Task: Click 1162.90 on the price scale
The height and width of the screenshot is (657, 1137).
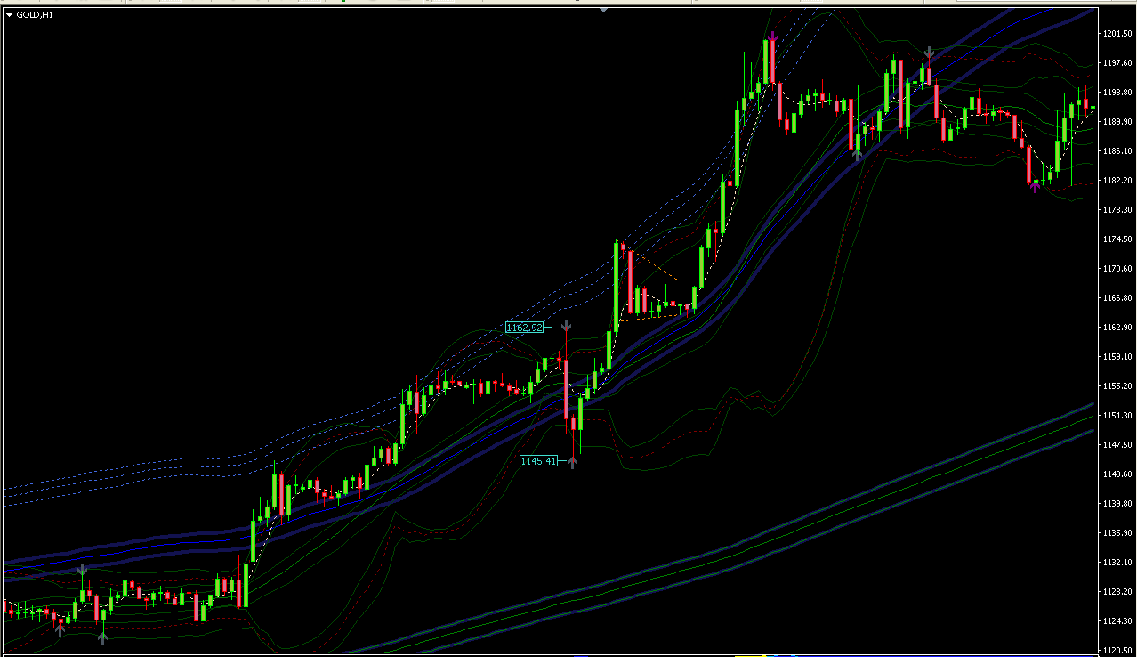Action: 1117,328
